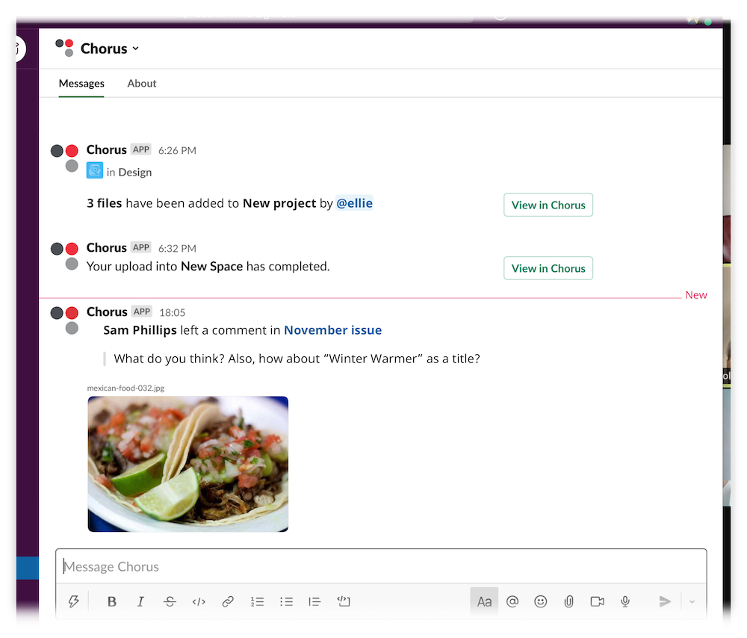Toggle italic formatting
Viewport: 747px width, 638px height.
[x=140, y=602]
